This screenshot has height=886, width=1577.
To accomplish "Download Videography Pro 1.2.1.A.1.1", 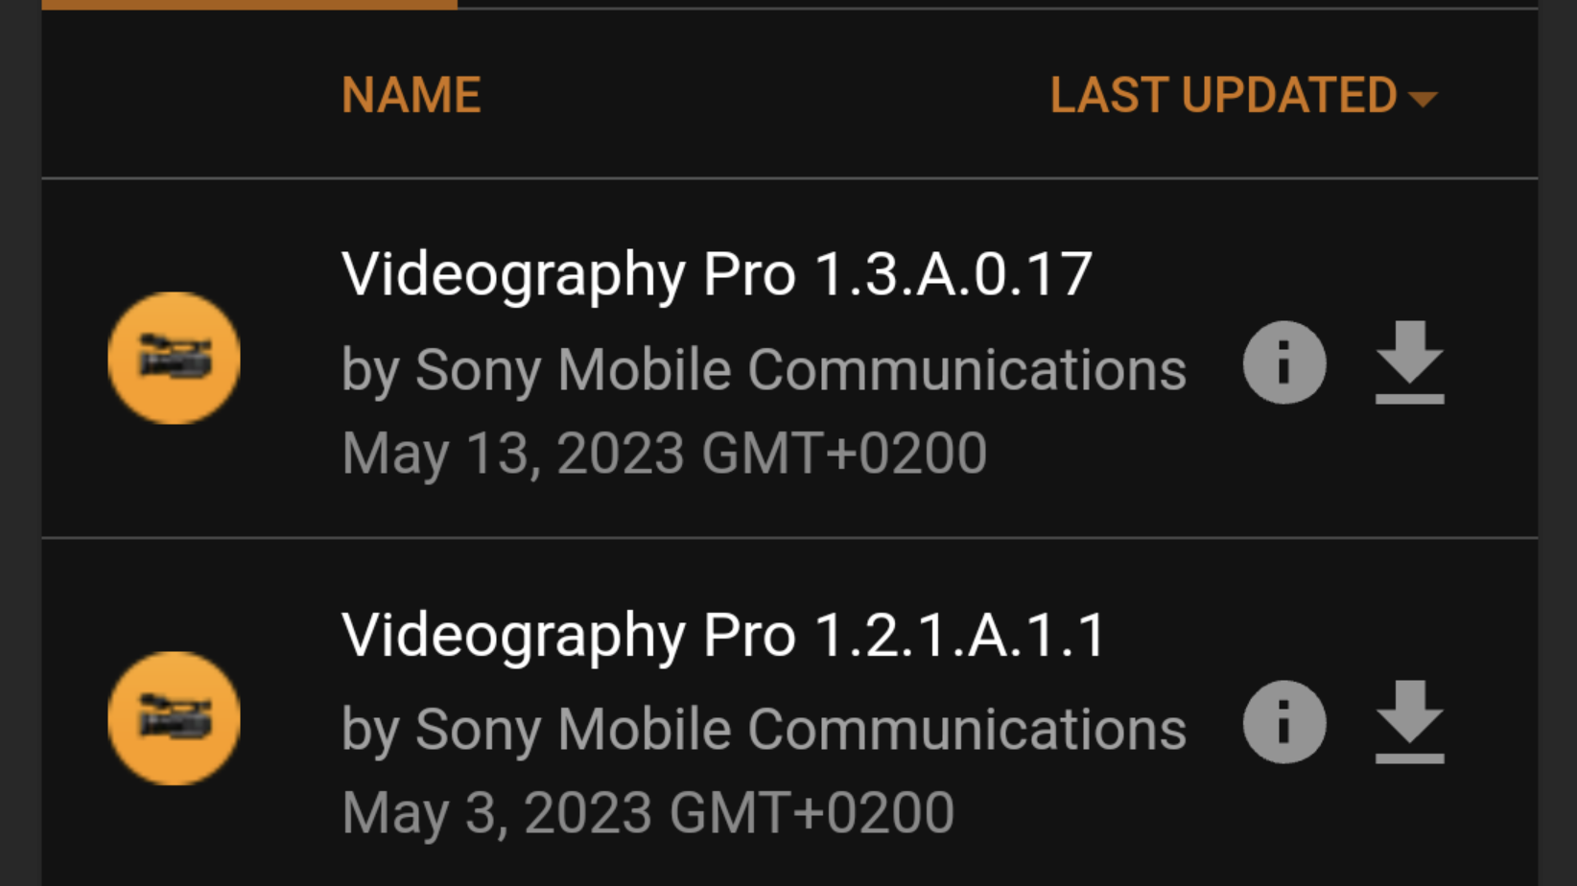I will coord(1409,722).
